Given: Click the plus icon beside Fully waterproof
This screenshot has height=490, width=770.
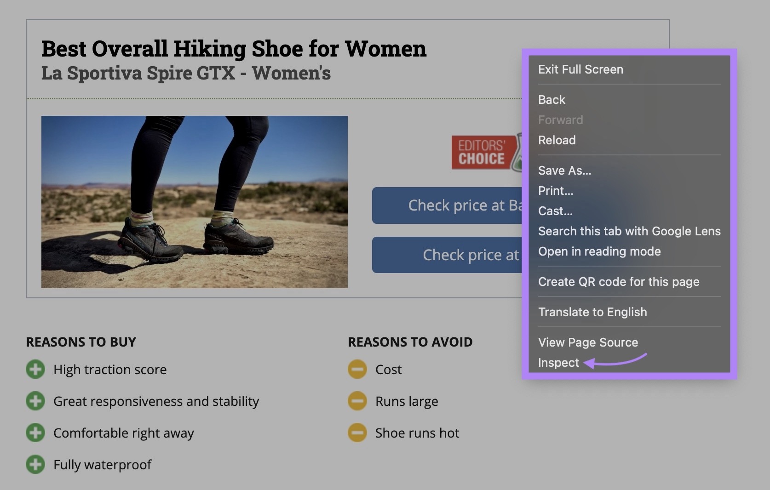Looking at the screenshot, I should (36, 464).
